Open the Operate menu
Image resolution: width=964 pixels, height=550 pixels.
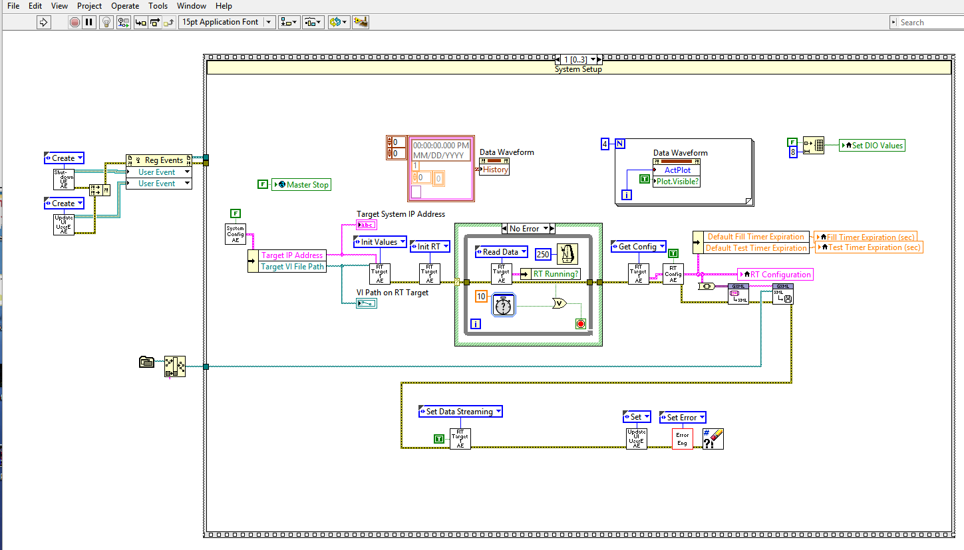click(x=125, y=6)
